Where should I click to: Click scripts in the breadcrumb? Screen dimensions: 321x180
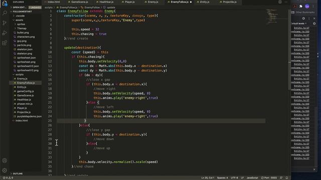(x=49, y=7)
